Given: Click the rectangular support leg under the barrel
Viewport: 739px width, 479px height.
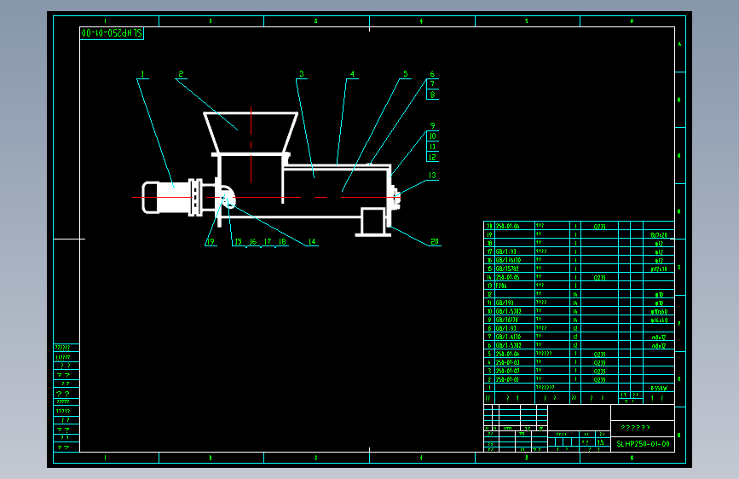Looking at the screenshot, I should (372, 222).
